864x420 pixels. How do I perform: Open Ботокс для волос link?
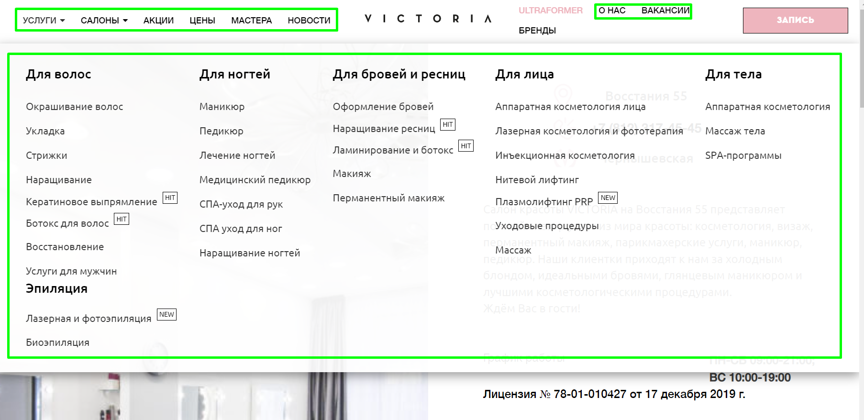[67, 223]
